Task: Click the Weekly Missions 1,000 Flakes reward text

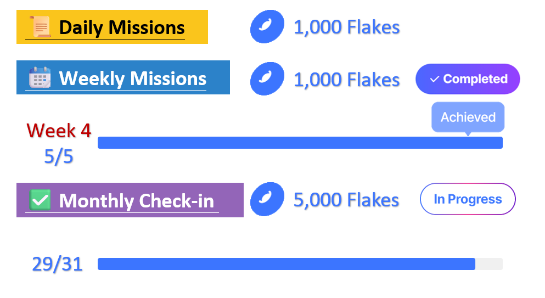Action: (x=346, y=80)
